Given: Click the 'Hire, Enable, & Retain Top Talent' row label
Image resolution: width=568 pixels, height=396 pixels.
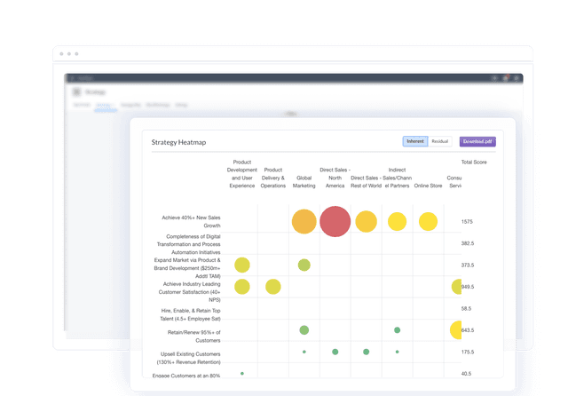Looking at the screenshot, I should [x=190, y=314].
